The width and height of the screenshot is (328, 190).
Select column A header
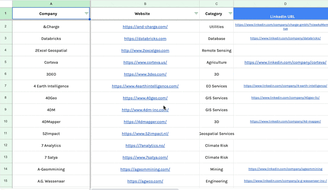pos(51,4)
